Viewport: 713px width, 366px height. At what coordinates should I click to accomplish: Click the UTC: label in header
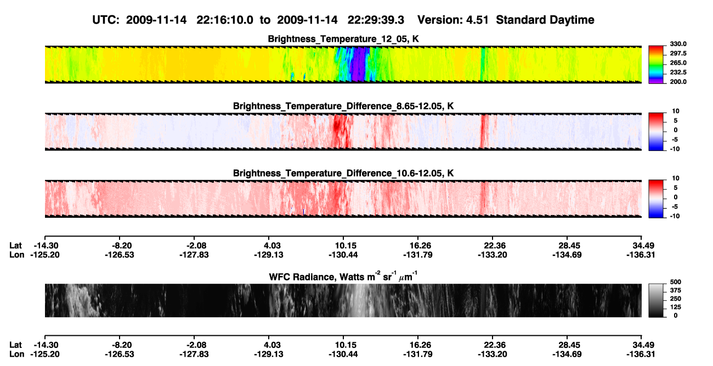point(107,20)
